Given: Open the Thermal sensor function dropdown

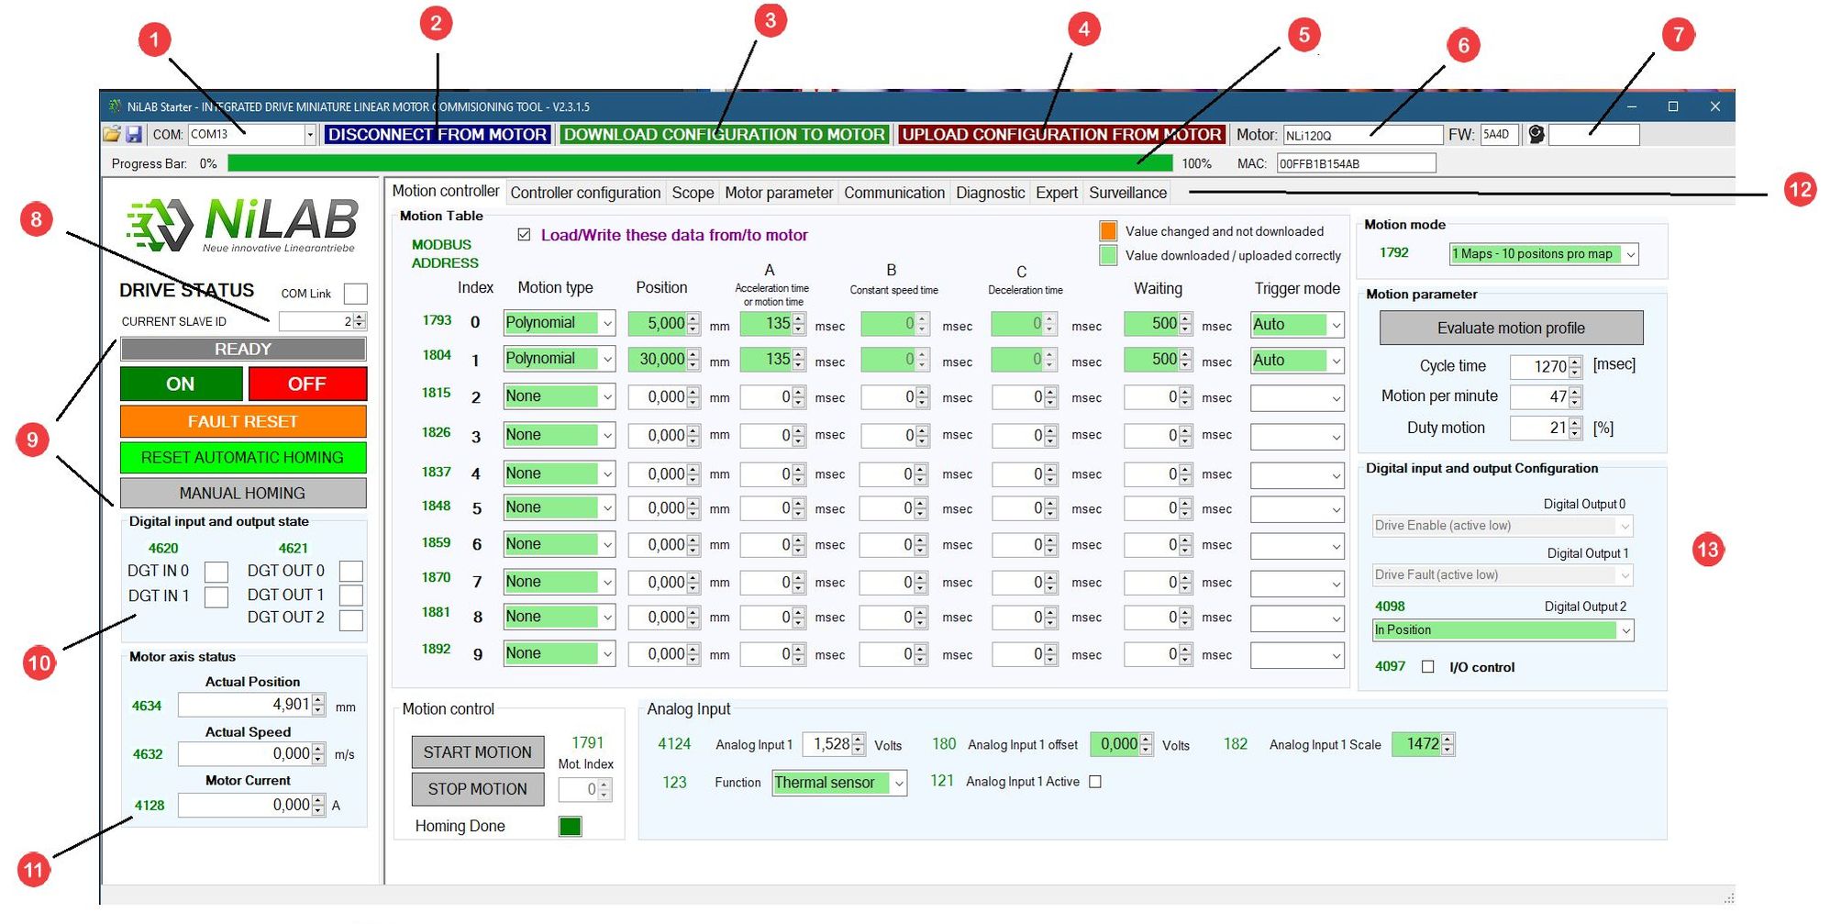Looking at the screenshot, I should click(899, 783).
